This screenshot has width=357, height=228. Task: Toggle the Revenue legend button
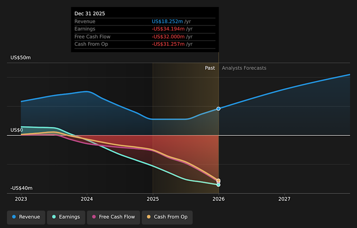click(x=26, y=217)
